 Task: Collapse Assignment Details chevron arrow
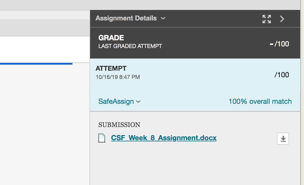point(163,18)
